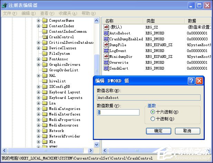Click the dialog help question mark button
This screenshot has height=163, width=213.
pos(191,81)
